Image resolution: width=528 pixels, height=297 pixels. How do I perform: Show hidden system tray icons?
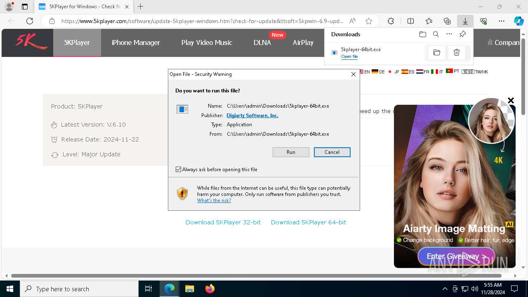tap(445, 289)
